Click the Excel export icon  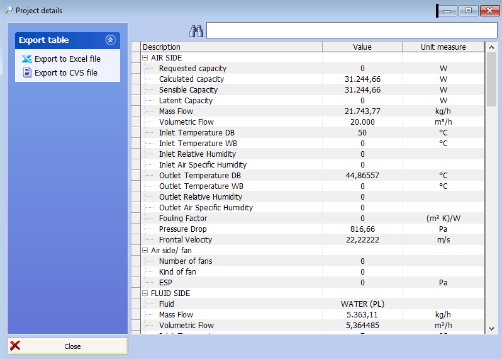27,59
